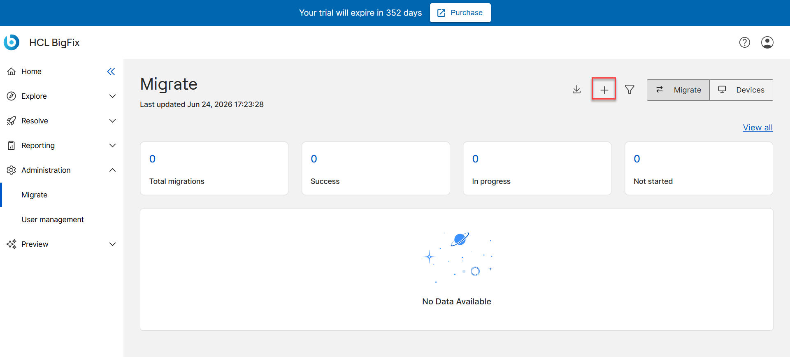
Task: Click the trial expiry notice text
Action: 360,13
